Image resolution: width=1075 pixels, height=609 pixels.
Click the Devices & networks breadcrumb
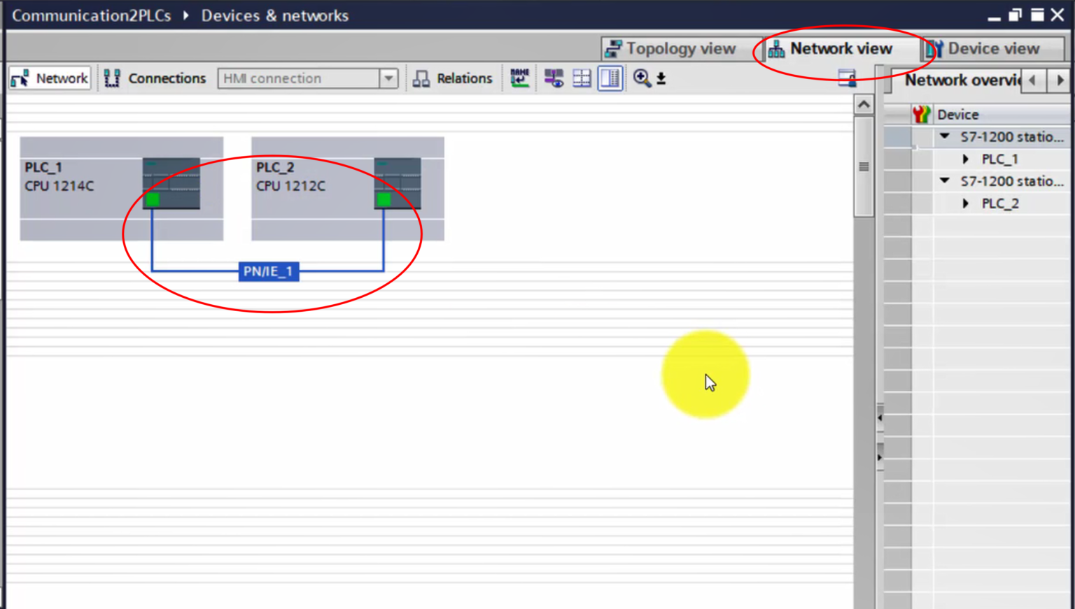274,15
